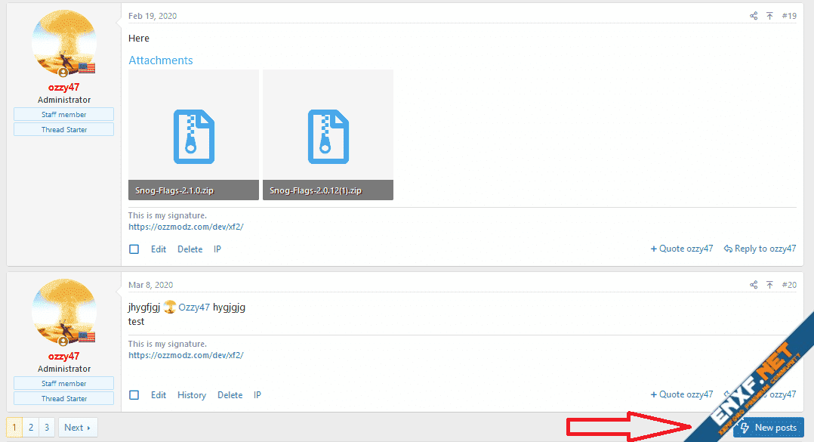814x442 pixels.
Task: Click @Ozzy47 mention in post #20
Action: pyautogui.click(x=193, y=308)
